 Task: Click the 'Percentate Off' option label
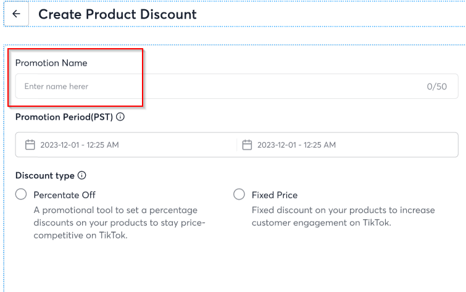(x=64, y=195)
